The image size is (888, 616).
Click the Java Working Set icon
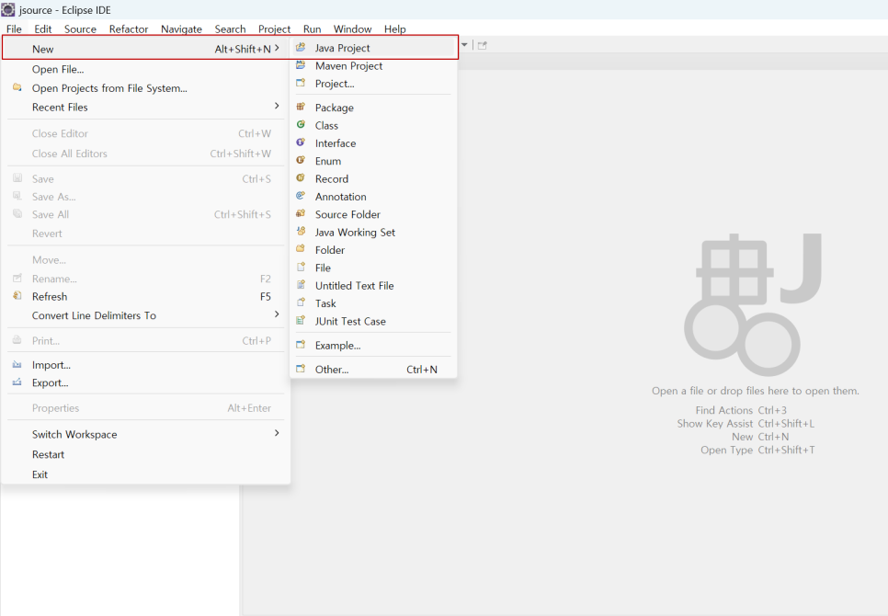(301, 232)
